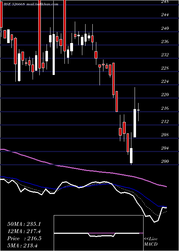Click the 236 price axis label
This screenshot has height=251, width=179.
(165, 42)
